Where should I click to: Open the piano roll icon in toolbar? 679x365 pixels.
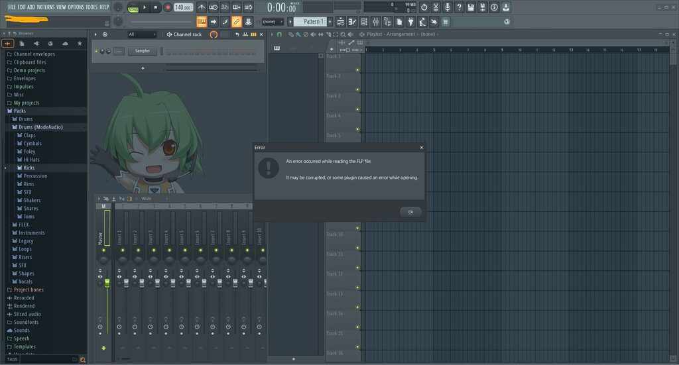click(353, 22)
